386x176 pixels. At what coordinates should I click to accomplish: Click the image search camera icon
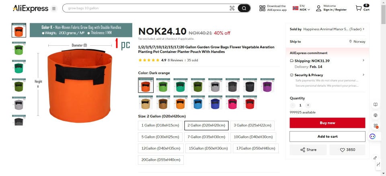pyautogui.click(x=232, y=8)
